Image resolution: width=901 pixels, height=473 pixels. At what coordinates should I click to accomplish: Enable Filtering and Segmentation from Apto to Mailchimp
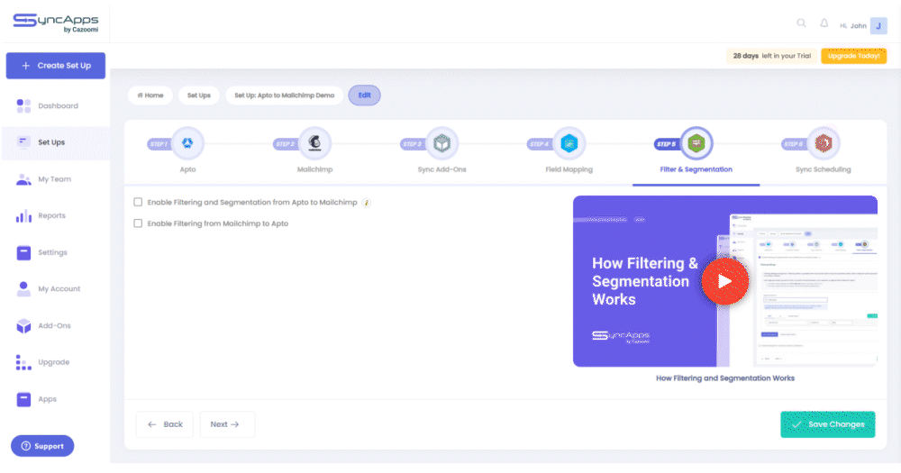[x=138, y=203]
